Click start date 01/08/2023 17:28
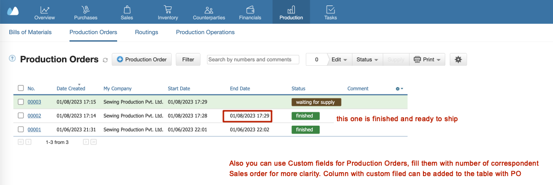 click(x=187, y=116)
